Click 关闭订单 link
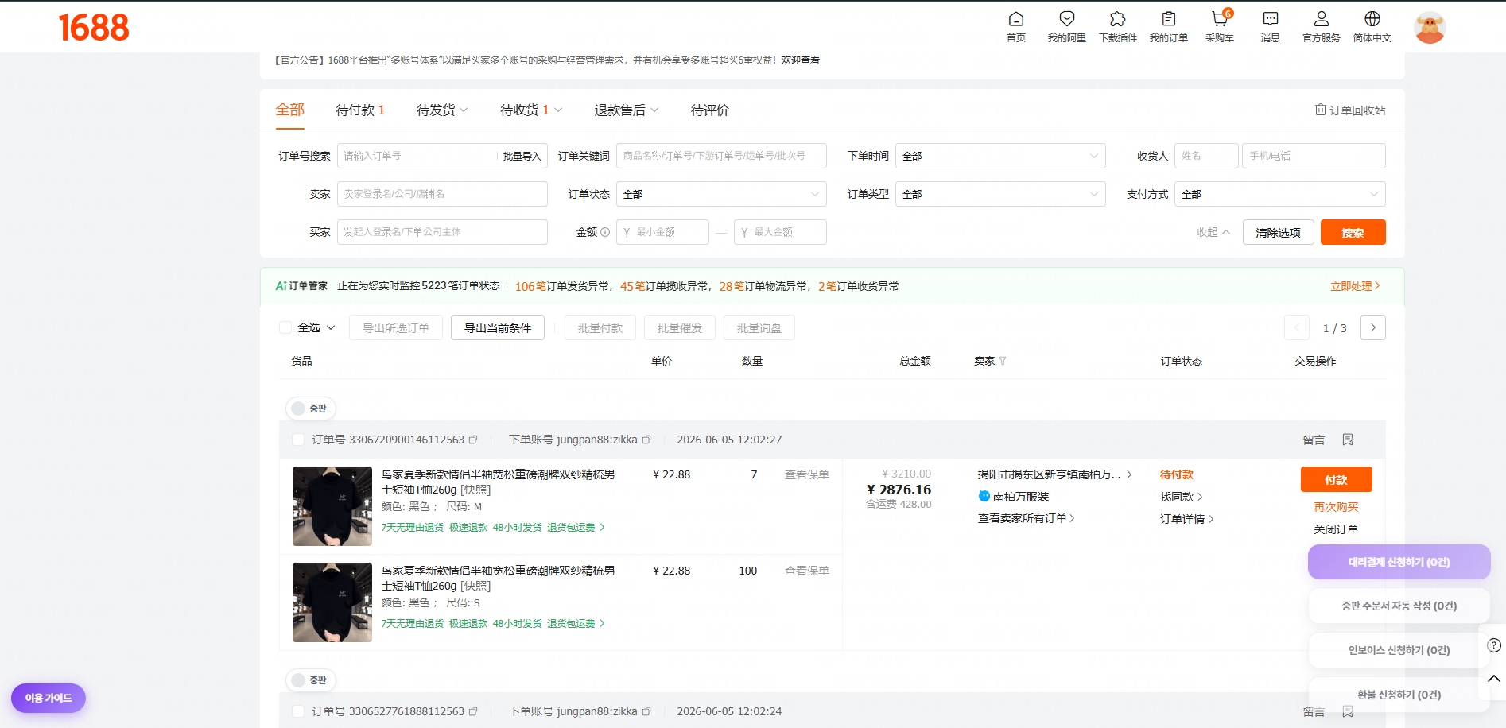 1336,529
